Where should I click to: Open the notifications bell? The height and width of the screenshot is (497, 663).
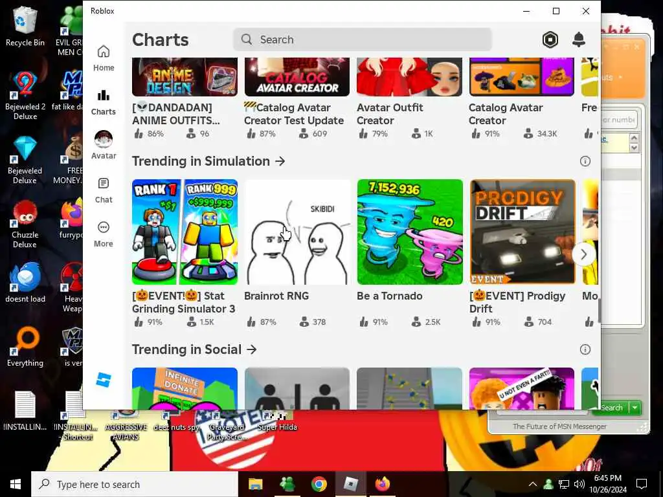point(578,39)
